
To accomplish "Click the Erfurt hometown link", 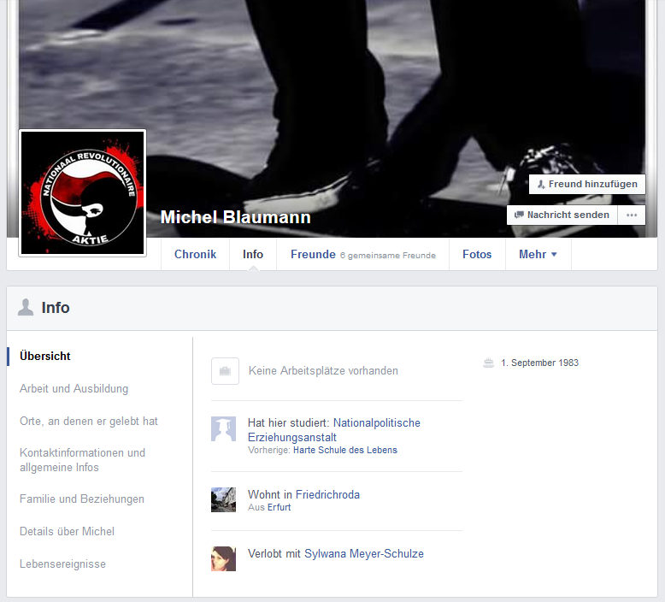I will (x=279, y=508).
